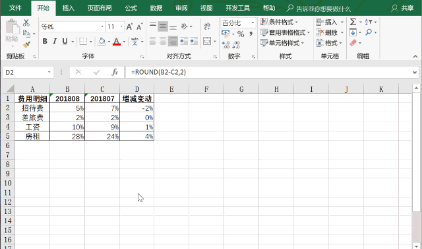
Task: Click the accounting currency format icon
Action: coord(226,34)
